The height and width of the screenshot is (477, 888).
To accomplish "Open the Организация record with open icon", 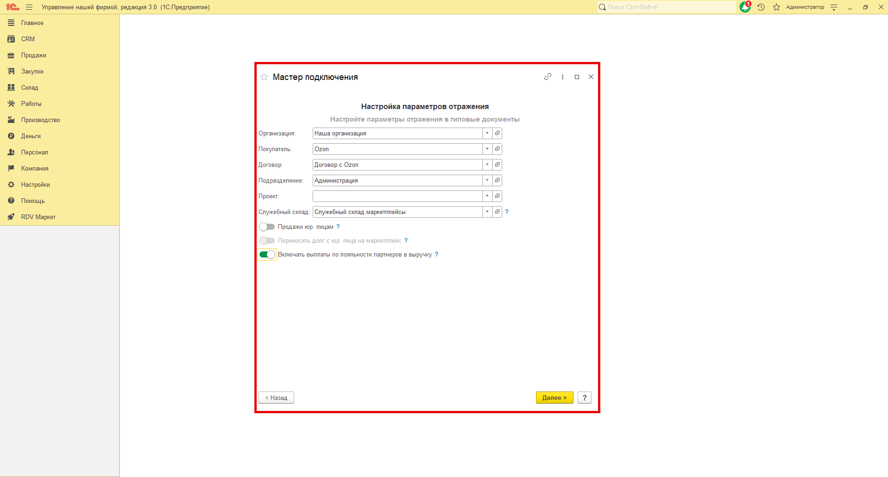I will coord(497,133).
